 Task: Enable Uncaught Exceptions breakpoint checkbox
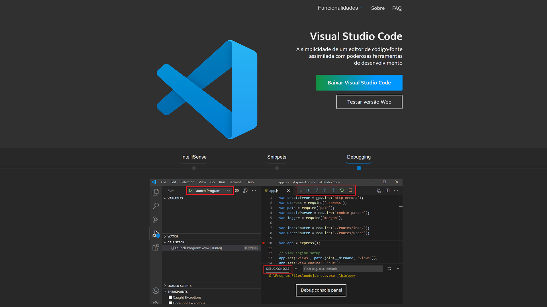click(170, 303)
